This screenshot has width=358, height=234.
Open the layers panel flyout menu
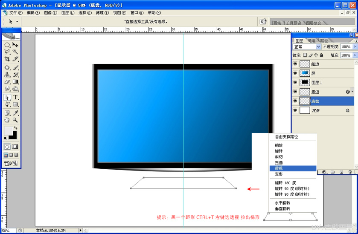click(x=356, y=41)
